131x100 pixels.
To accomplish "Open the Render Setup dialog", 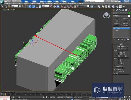I will (x=117, y=7).
